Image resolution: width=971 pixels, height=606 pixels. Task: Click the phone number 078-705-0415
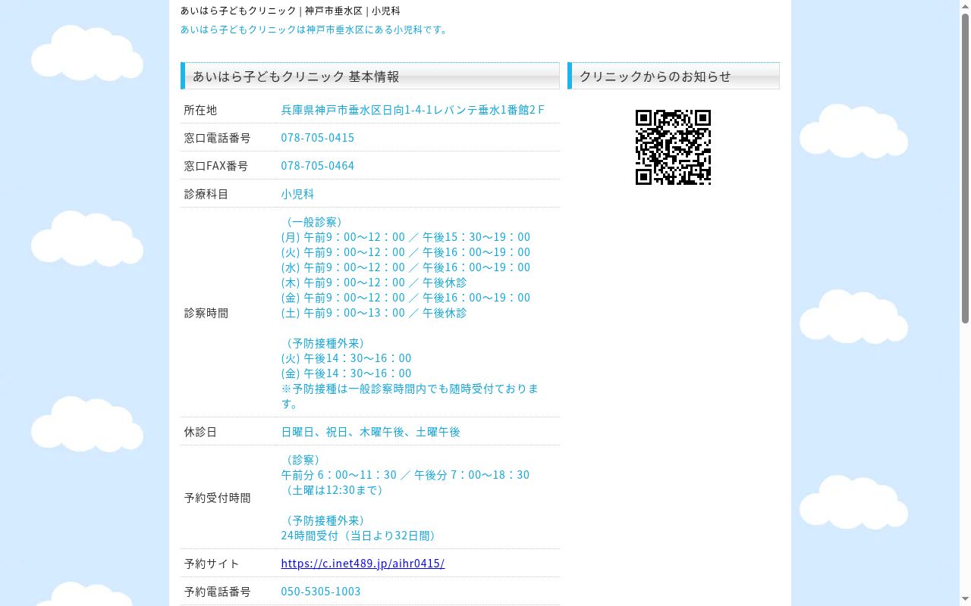click(318, 138)
